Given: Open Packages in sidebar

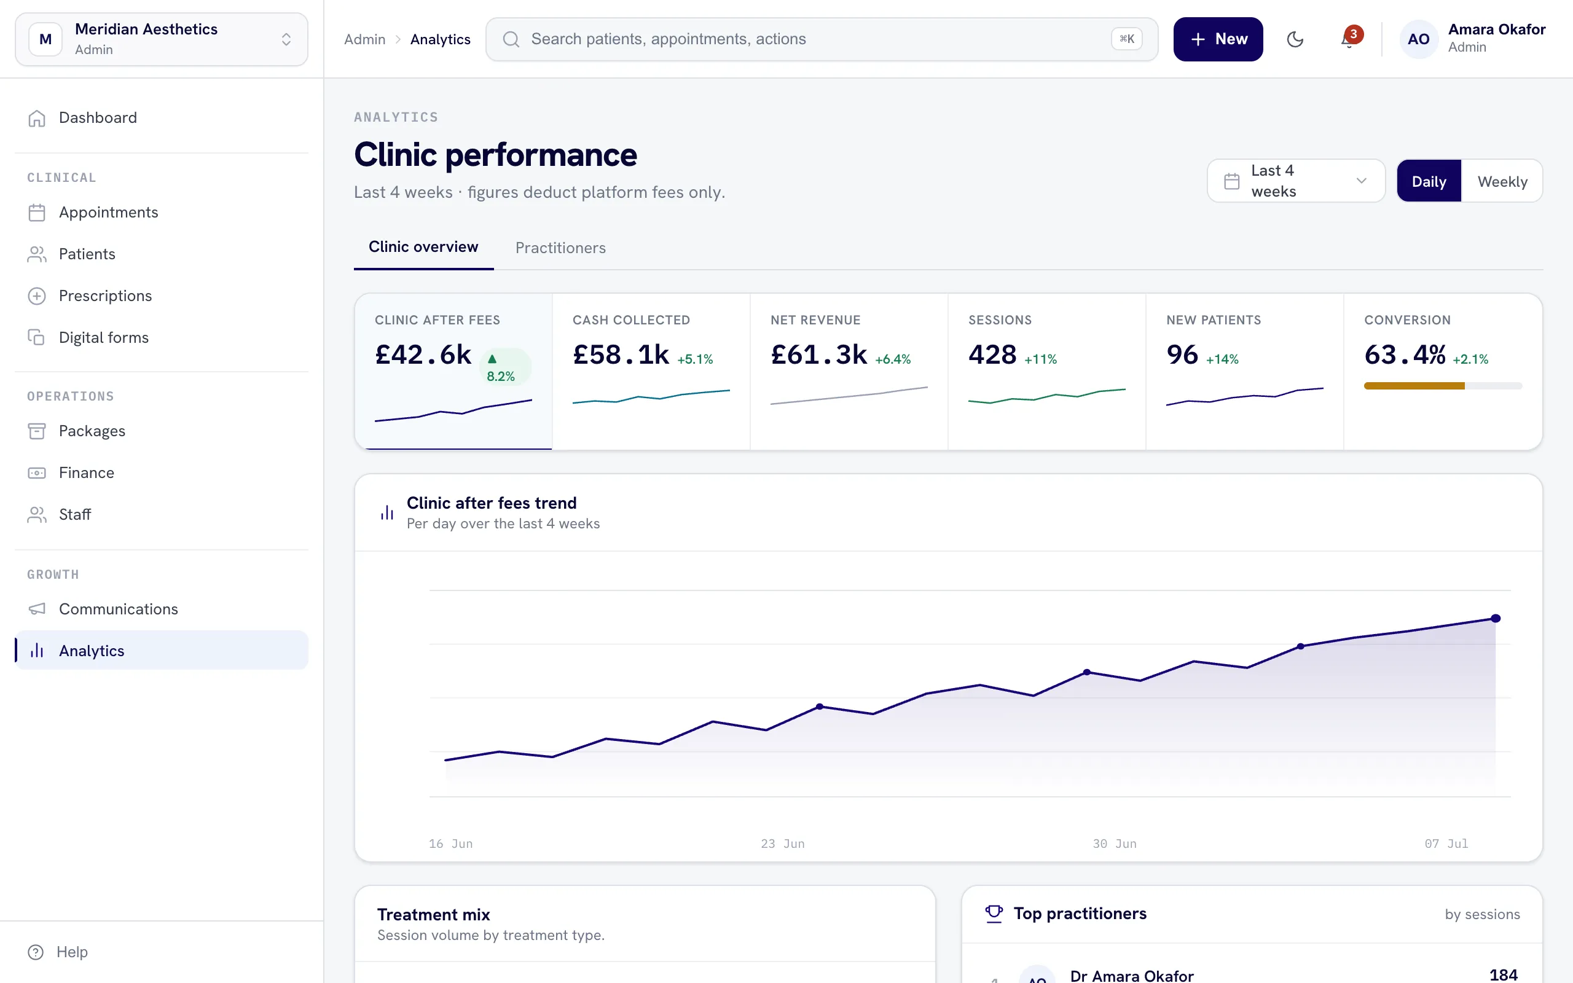Looking at the screenshot, I should coord(161,431).
